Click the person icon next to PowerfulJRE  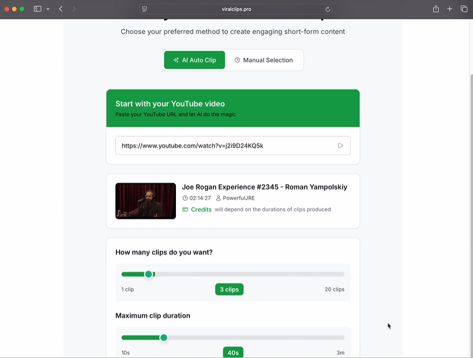pyautogui.click(x=218, y=197)
